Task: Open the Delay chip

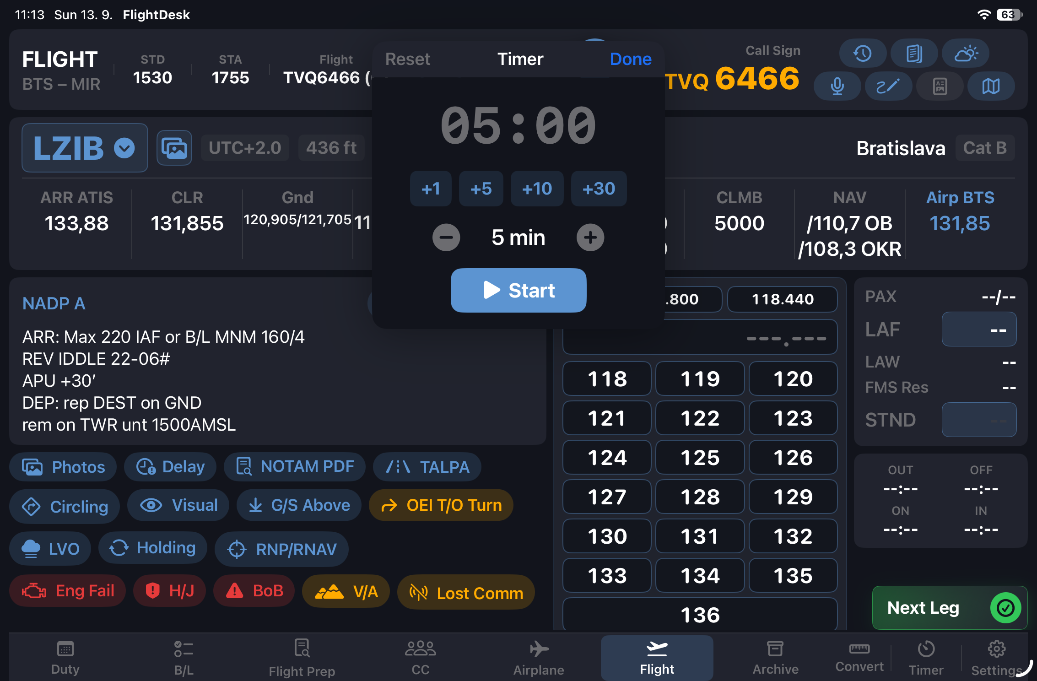Action: coord(170,467)
